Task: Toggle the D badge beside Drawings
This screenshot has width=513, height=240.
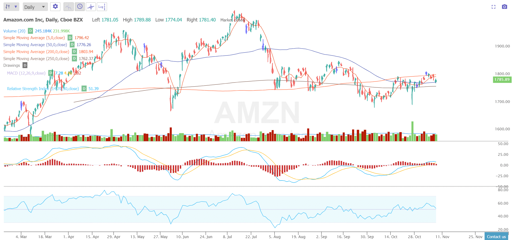Action: [x=25, y=65]
